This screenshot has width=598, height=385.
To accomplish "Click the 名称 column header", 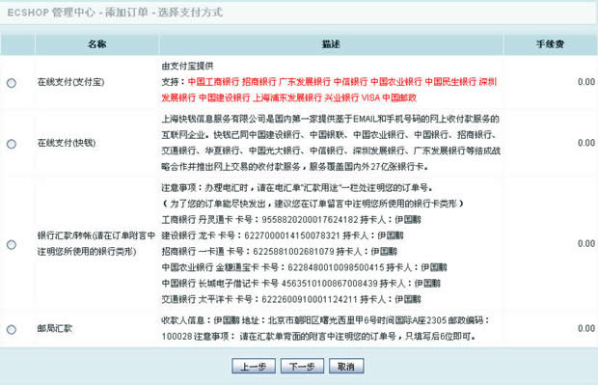I will pos(96,44).
